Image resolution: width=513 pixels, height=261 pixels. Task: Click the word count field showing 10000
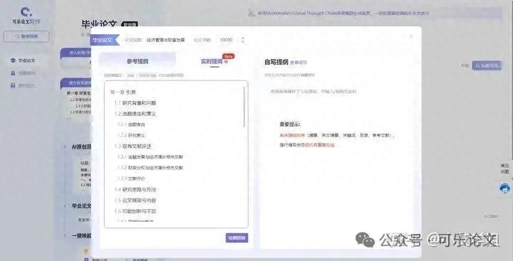(226, 40)
